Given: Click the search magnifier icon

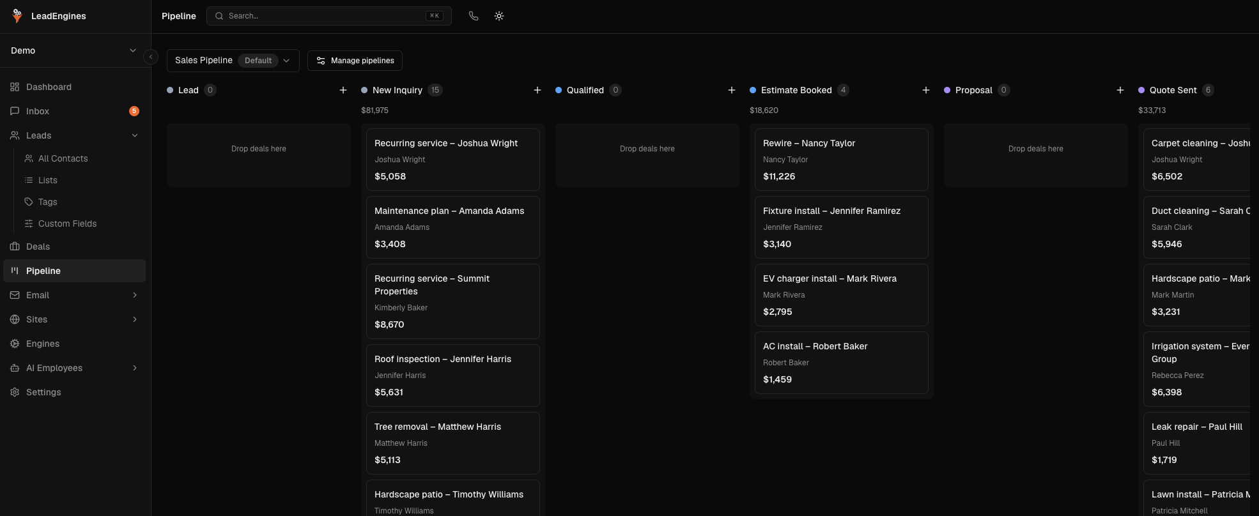Looking at the screenshot, I should click(x=219, y=16).
